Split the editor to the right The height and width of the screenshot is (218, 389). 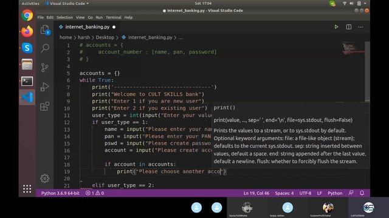(348, 27)
